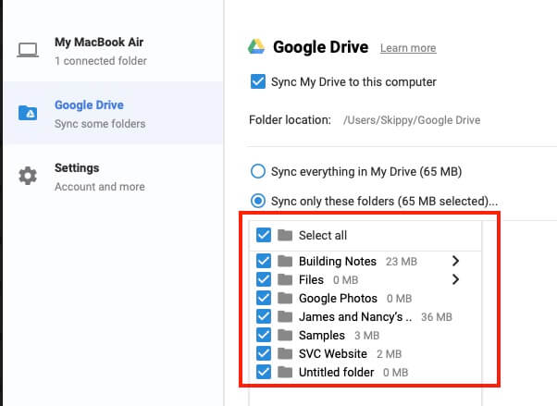Open the Learn more link
557x406 pixels.
click(x=408, y=48)
